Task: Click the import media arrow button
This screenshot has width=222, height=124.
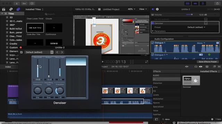Action: 17,3
